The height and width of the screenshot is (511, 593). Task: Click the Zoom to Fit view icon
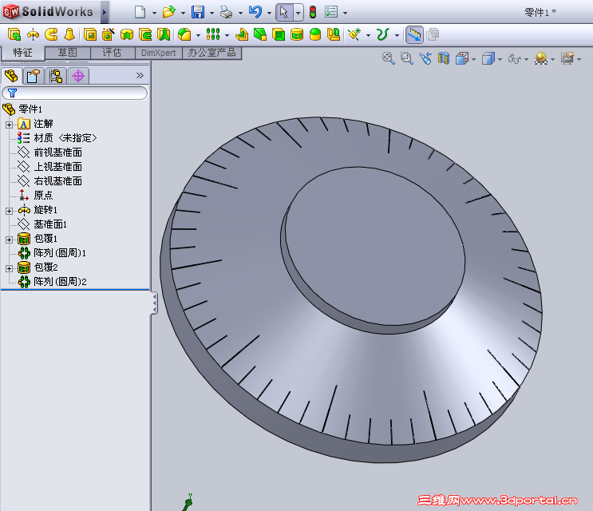click(x=389, y=58)
